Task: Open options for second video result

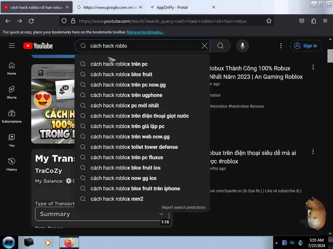Action: tap(313, 152)
